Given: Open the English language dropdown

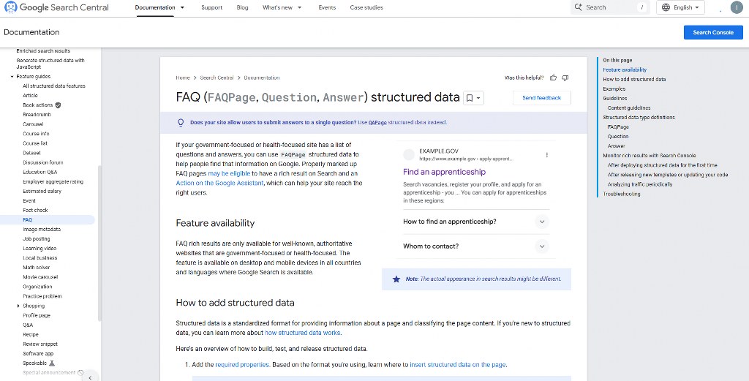Looking at the screenshot, I should (681, 7).
